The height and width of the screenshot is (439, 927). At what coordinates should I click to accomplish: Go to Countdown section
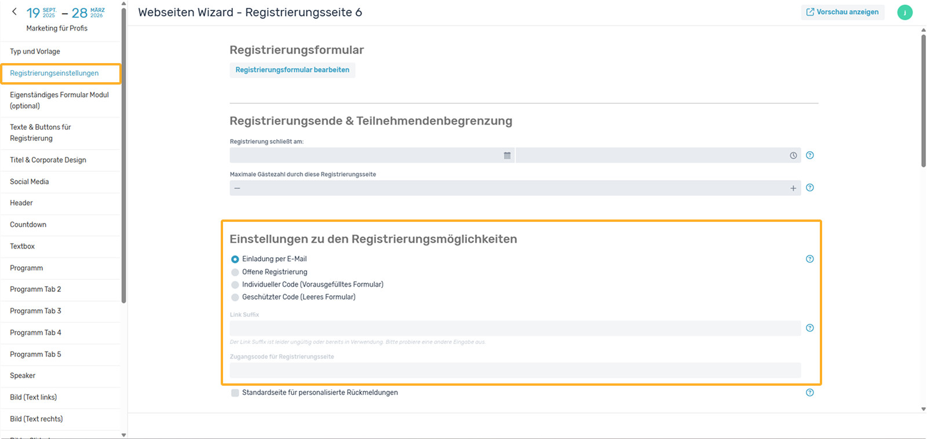61,225
